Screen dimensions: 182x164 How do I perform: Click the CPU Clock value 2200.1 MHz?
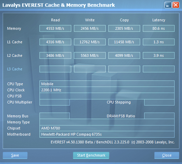tap(107, 90)
